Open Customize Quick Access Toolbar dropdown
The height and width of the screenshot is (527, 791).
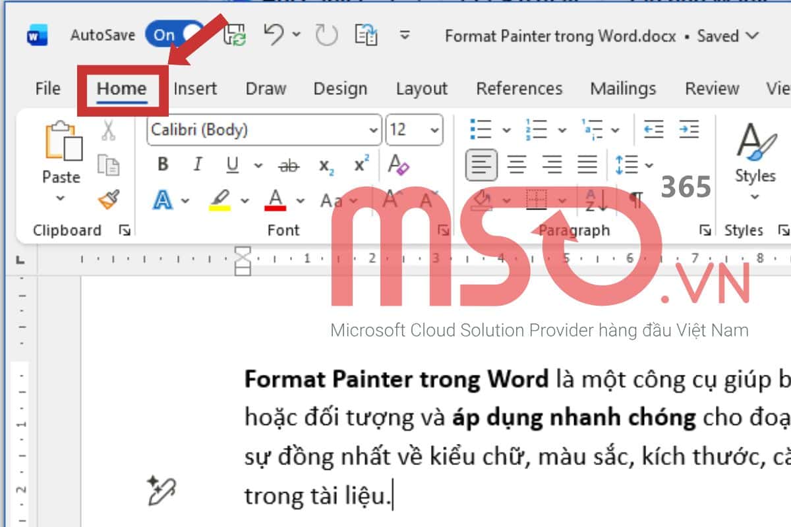tap(406, 35)
